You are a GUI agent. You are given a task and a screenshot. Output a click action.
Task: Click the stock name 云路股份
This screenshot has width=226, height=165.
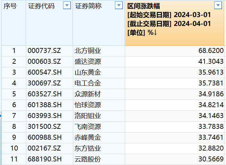[x=88, y=159]
